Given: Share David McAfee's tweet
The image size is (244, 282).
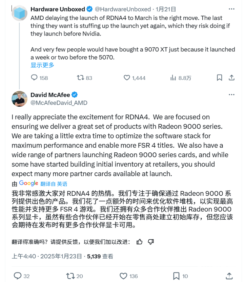Looking at the screenshot, I should (229, 276).
